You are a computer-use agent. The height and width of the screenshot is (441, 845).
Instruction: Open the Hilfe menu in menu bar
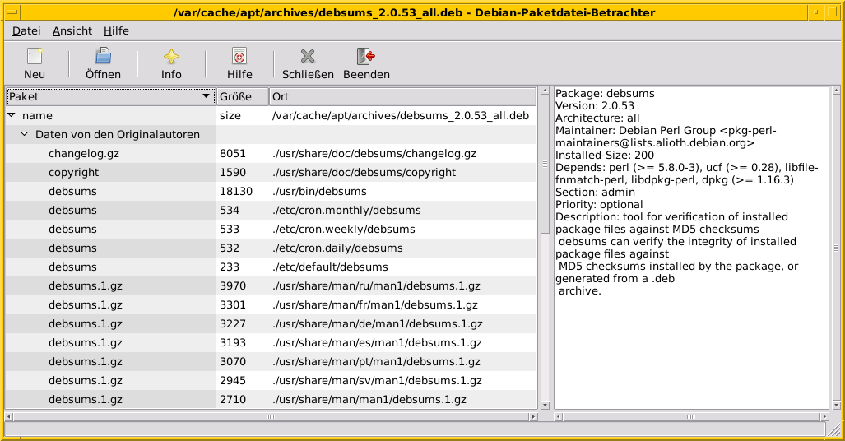tap(116, 30)
